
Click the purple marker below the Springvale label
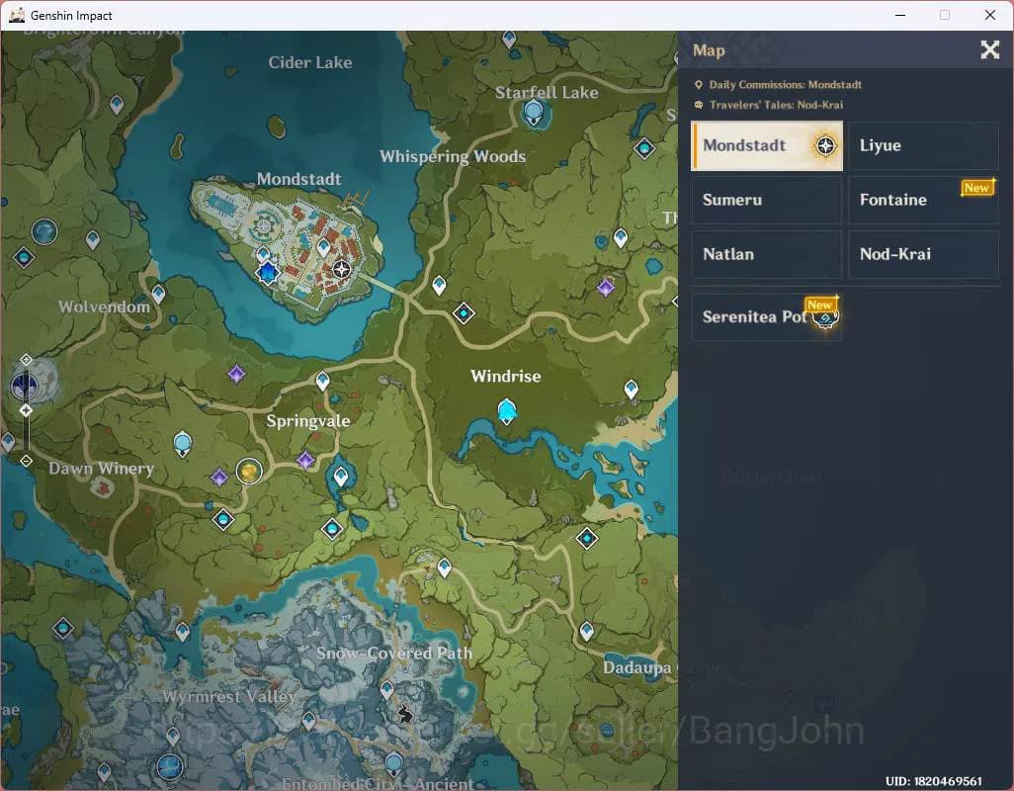pos(305,461)
